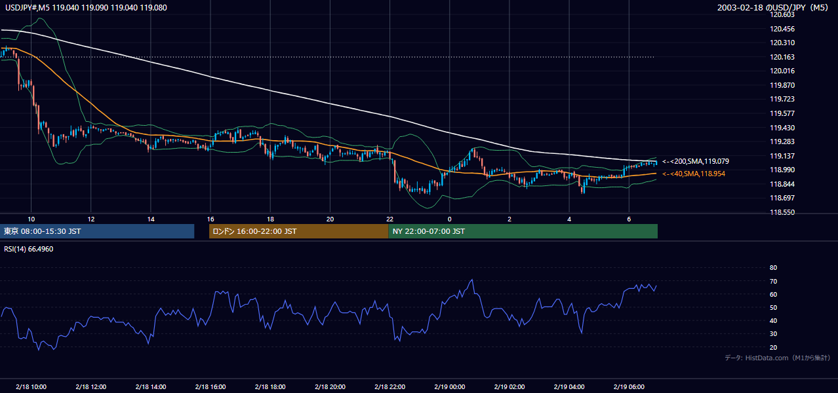Viewport: 838px width, 393px height.
Task: Click the bottom time label 2/19 02:00
Action: point(509,386)
